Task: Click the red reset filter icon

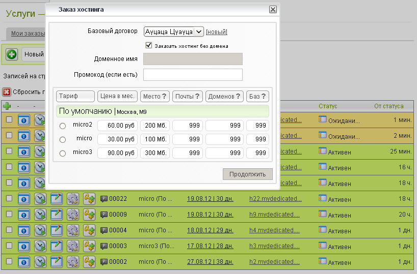Action: click(x=7, y=92)
